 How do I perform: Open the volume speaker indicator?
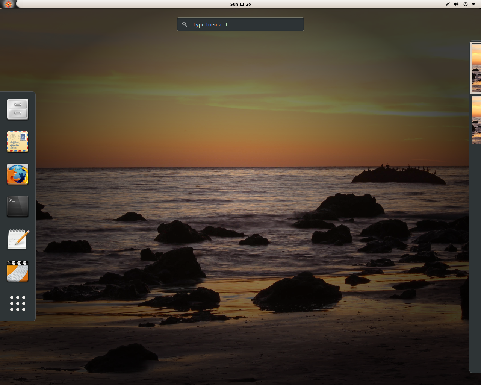456,4
